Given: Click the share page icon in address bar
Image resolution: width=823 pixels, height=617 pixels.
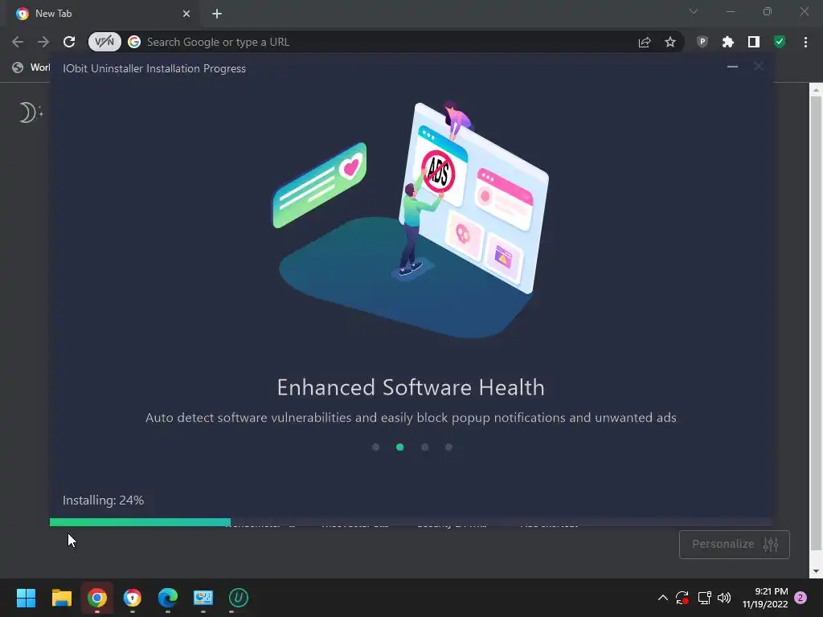Looking at the screenshot, I should pos(645,42).
